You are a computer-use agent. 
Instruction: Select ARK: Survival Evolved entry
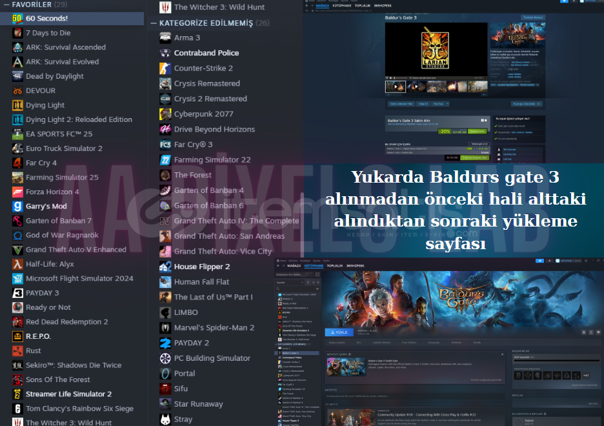coord(63,61)
